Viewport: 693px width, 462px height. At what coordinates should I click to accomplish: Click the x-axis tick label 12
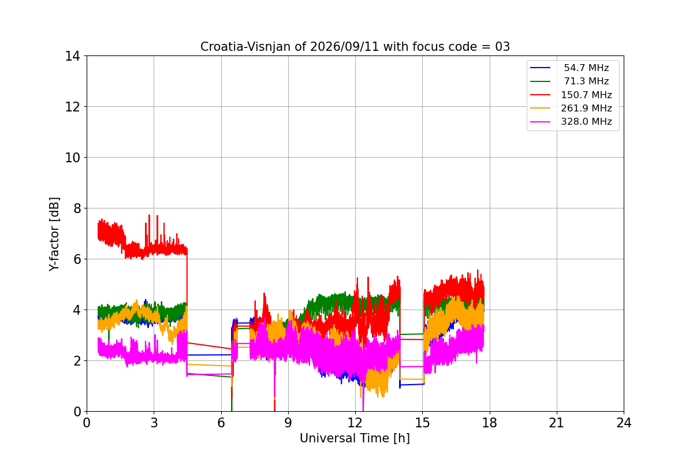point(355,423)
